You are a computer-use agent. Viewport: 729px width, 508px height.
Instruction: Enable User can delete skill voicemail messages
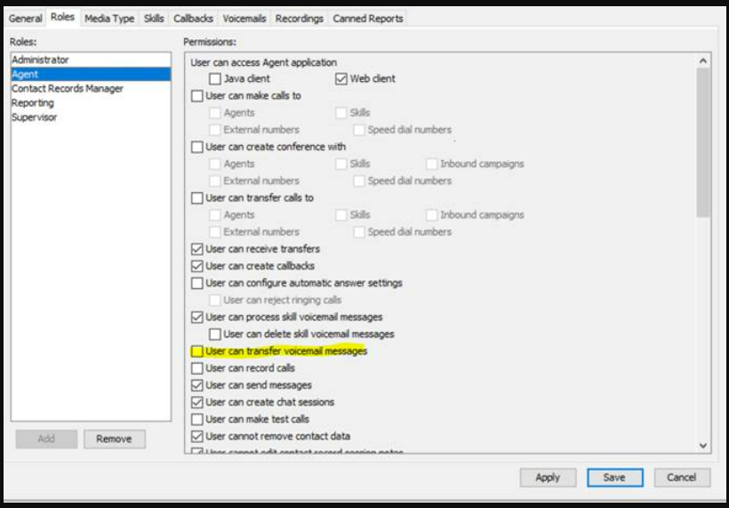(215, 334)
